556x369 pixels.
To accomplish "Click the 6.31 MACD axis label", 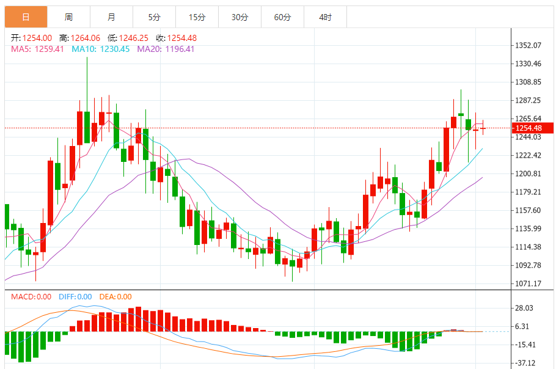I will 522,326.
